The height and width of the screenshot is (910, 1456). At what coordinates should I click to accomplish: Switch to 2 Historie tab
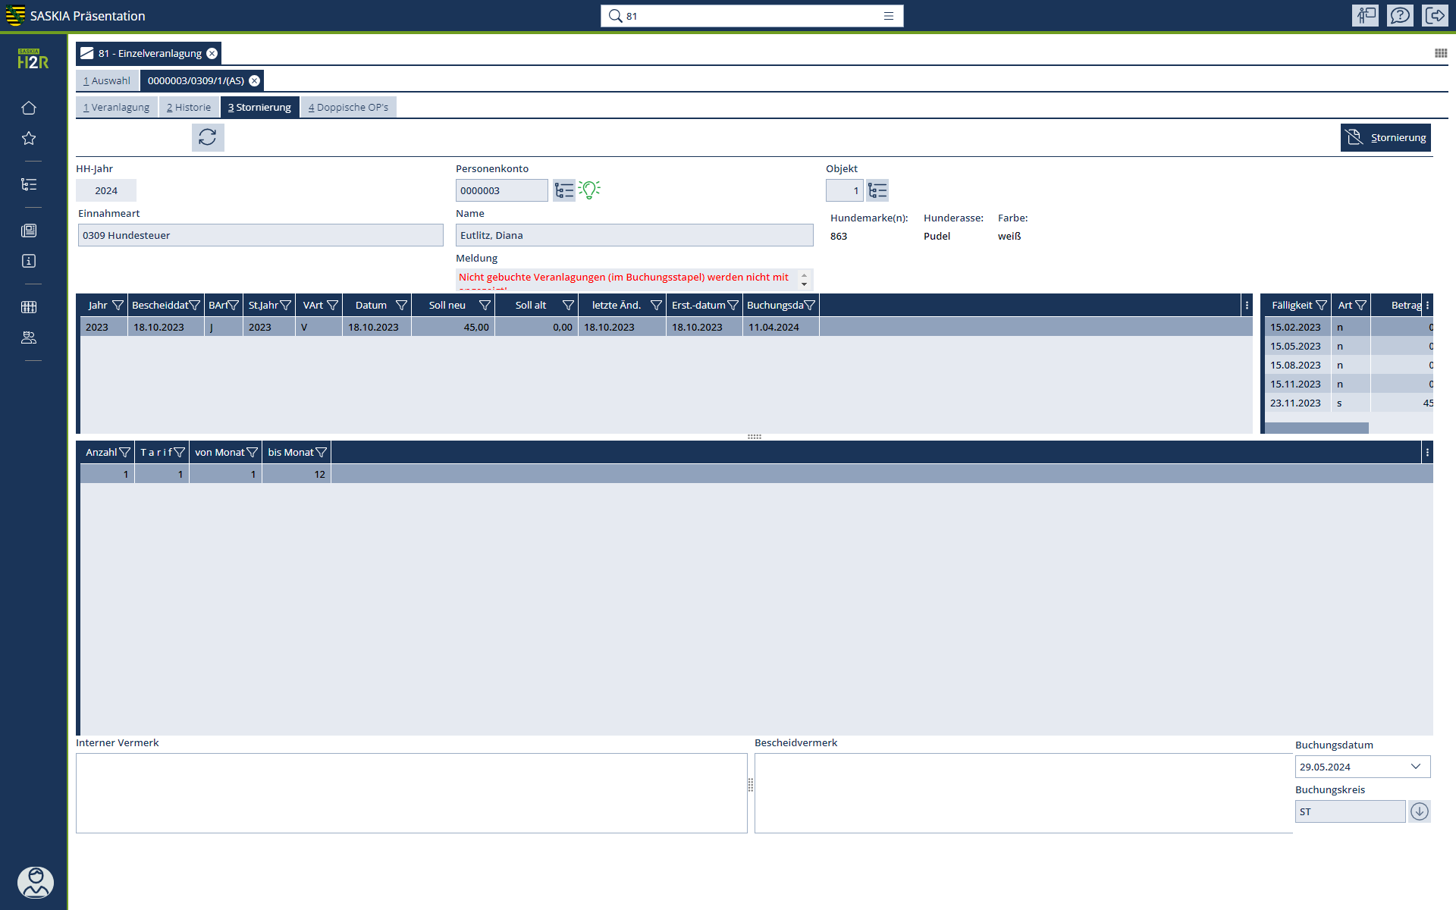[x=189, y=108]
